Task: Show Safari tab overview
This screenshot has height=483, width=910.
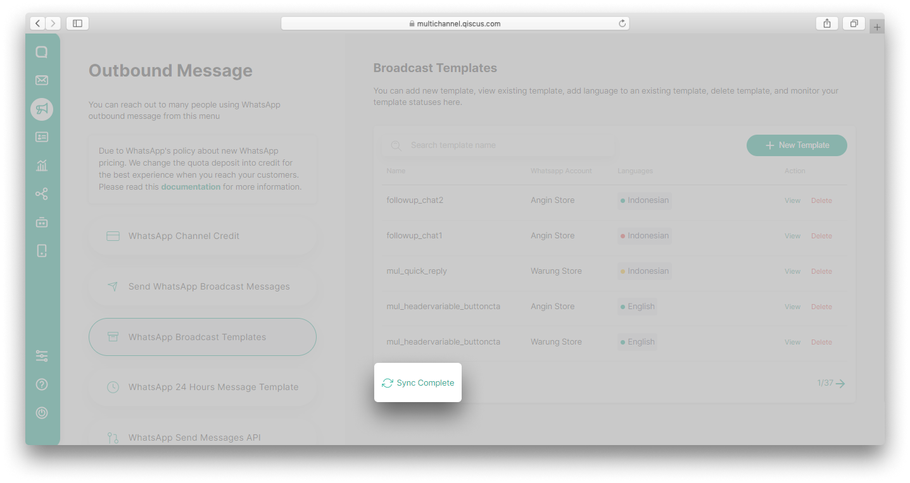Action: [854, 23]
